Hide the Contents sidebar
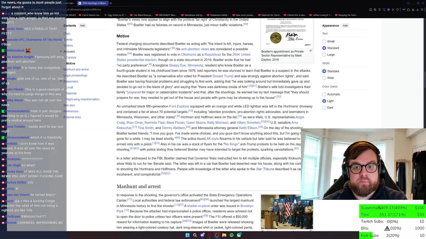 click(83, 26)
